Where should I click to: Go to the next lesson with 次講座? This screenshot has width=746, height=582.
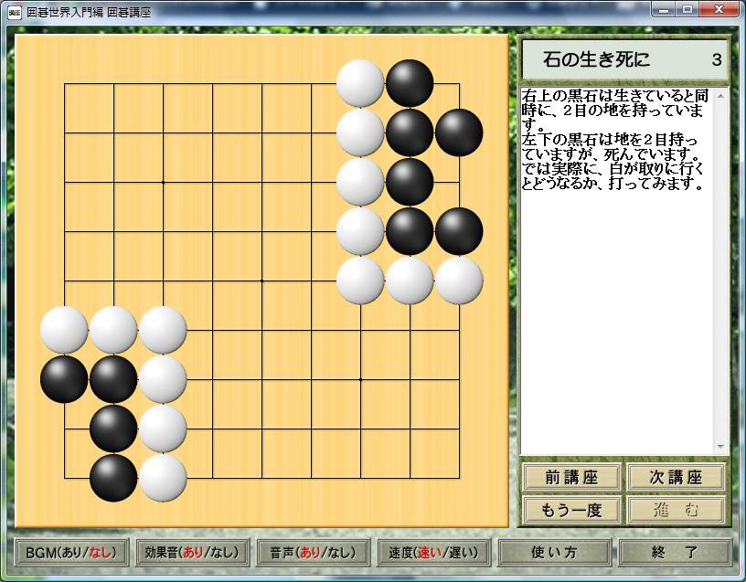pyautogui.click(x=677, y=477)
